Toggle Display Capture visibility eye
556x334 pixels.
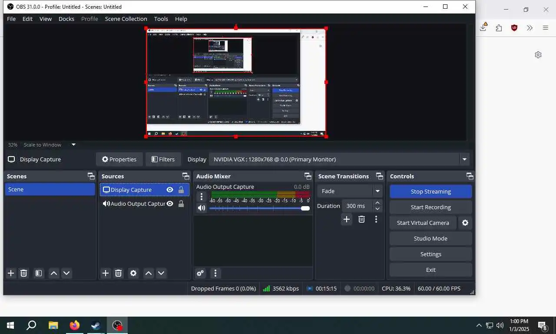point(170,190)
